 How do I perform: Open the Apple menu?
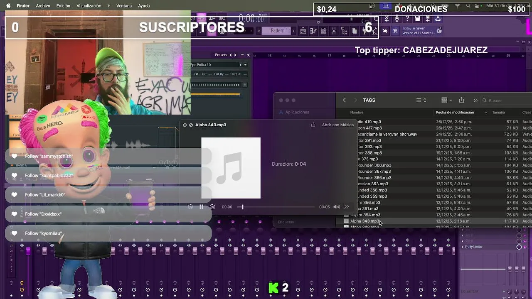click(8, 6)
